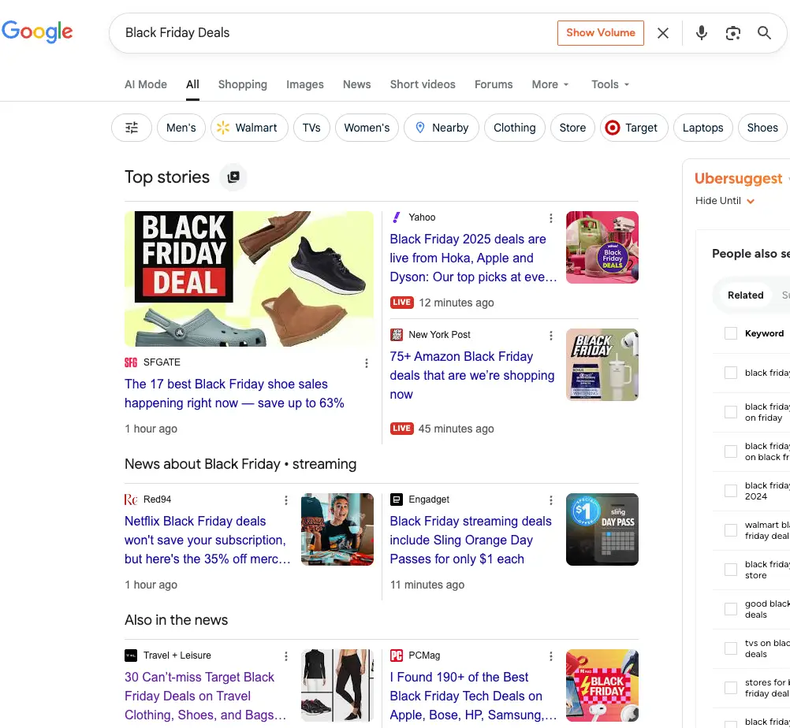The image size is (790, 728).
Task: Open the search filters settings chip
Action: (x=132, y=128)
